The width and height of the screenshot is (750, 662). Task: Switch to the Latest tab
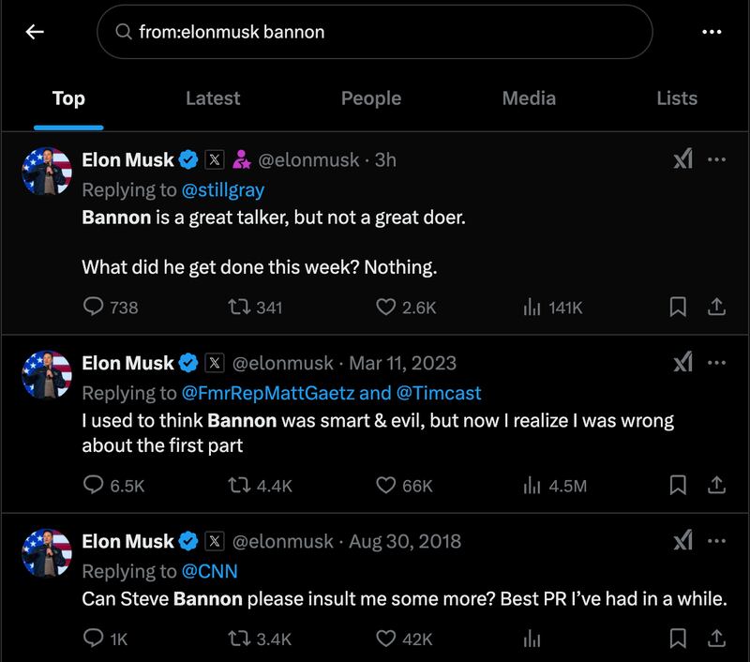[x=213, y=98]
